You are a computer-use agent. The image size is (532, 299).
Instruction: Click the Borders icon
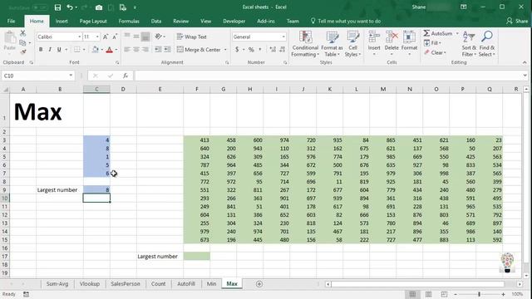(77, 50)
